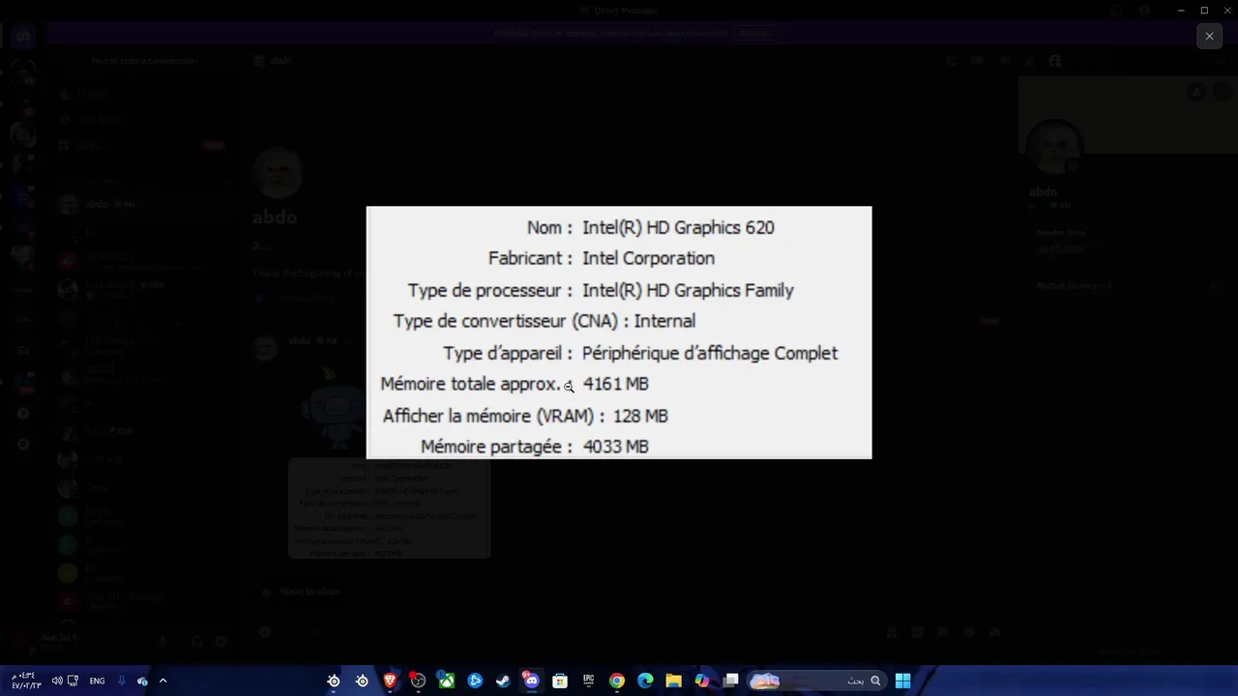1238x696 pixels.
Task: Open Task View from the taskbar
Action: click(x=730, y=681)
